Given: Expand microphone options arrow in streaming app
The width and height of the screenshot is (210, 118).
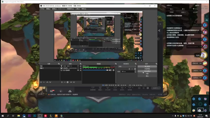Looking at the screenshot, I should click(x=125, y=88).
